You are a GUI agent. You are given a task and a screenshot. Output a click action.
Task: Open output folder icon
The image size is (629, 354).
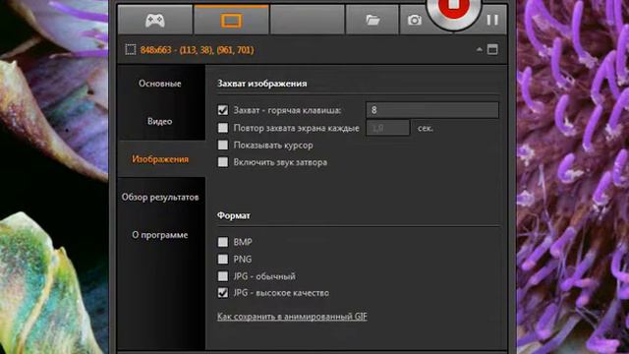[372, 20]
